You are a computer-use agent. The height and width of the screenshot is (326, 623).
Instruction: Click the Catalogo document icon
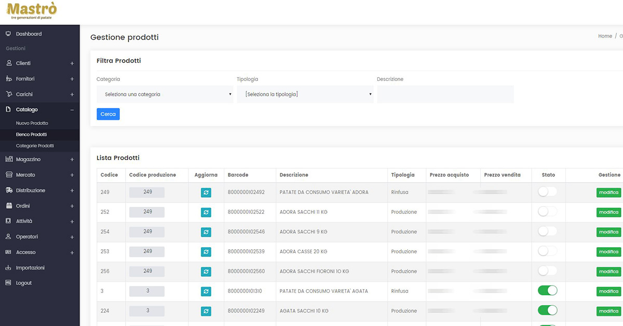pyautogui.click(x=8, y=110)
